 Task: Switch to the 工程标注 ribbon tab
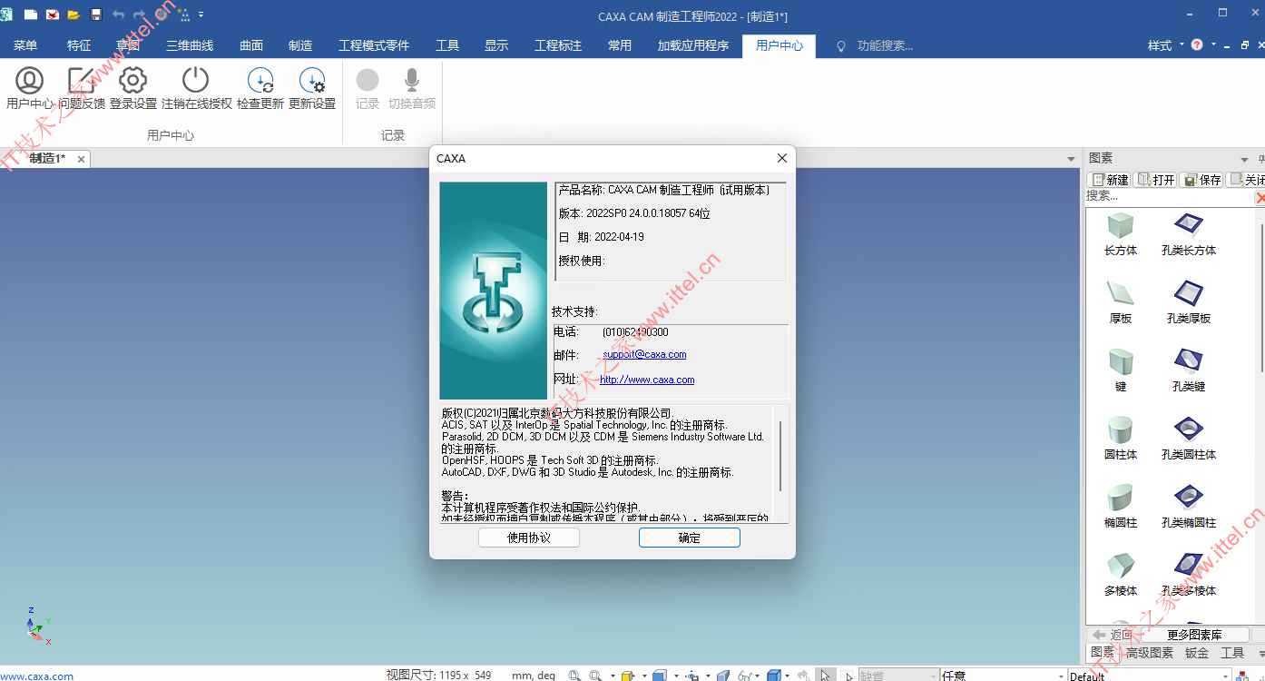point(558,45)
